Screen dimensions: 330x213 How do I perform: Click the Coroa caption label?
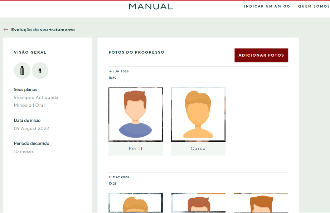pyautogui.click(x=198, y=149)
